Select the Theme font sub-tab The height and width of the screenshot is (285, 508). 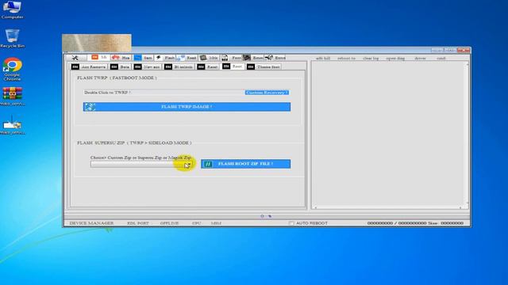pyautogui.click(x=264, y=66)
